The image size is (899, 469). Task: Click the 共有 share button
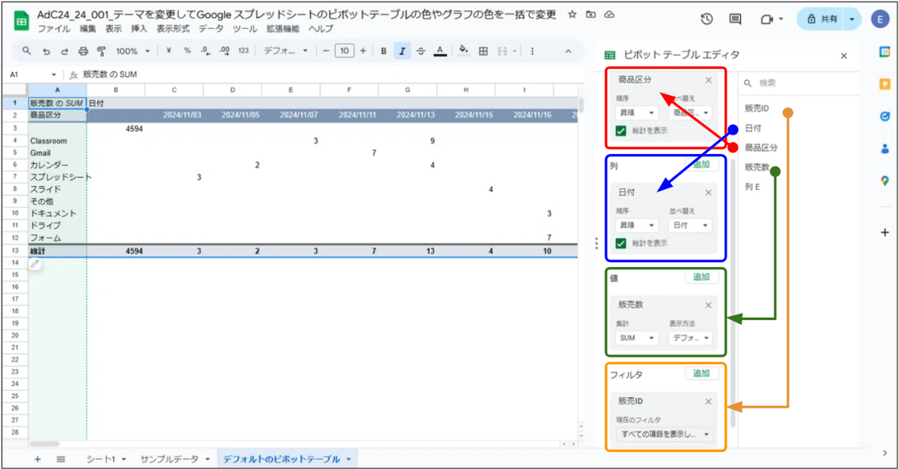[x=821, y=19]
